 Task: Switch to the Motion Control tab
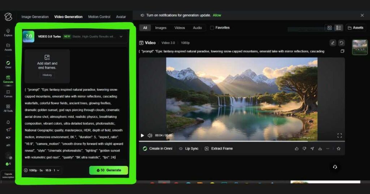click(x=99, y=17)
